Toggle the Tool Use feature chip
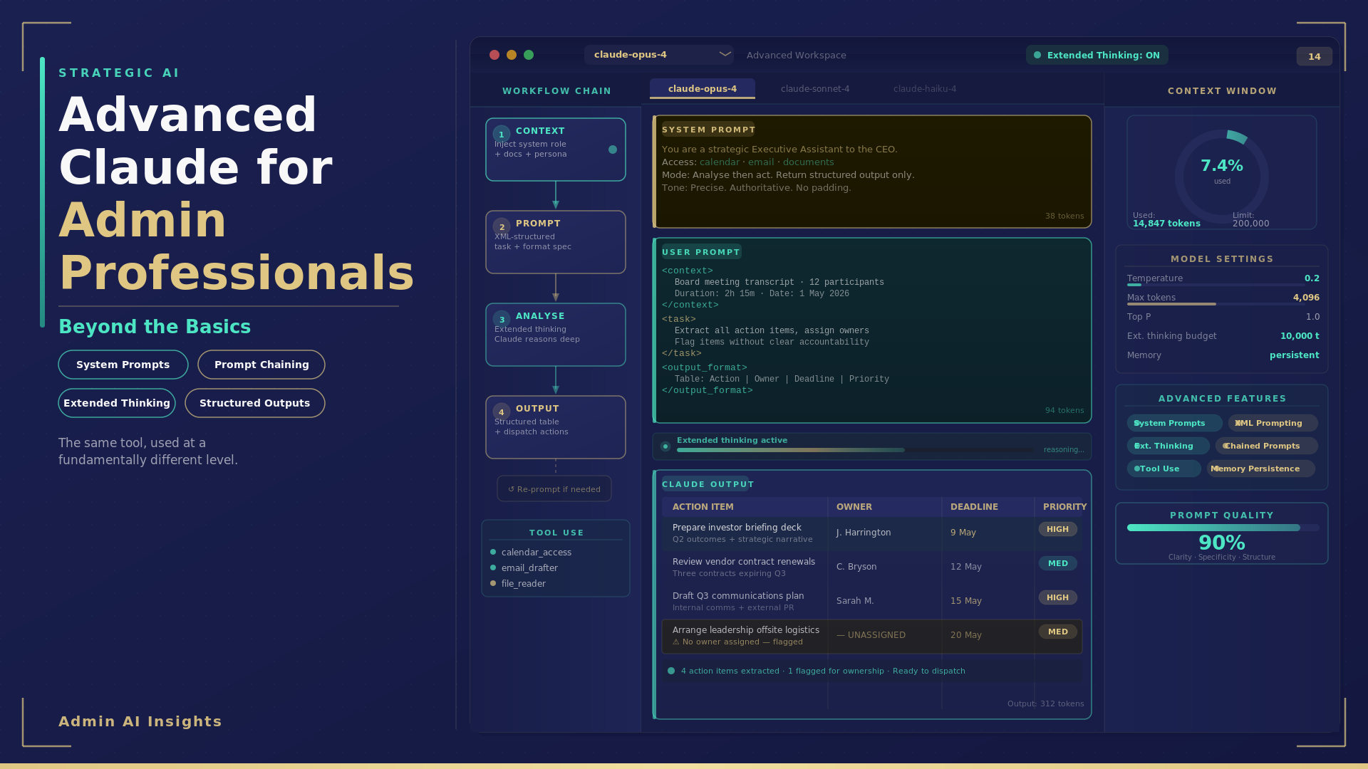 (1164, 469)
